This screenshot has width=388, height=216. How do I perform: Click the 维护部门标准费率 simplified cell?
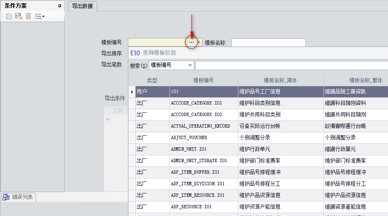[x=281, y=161]
